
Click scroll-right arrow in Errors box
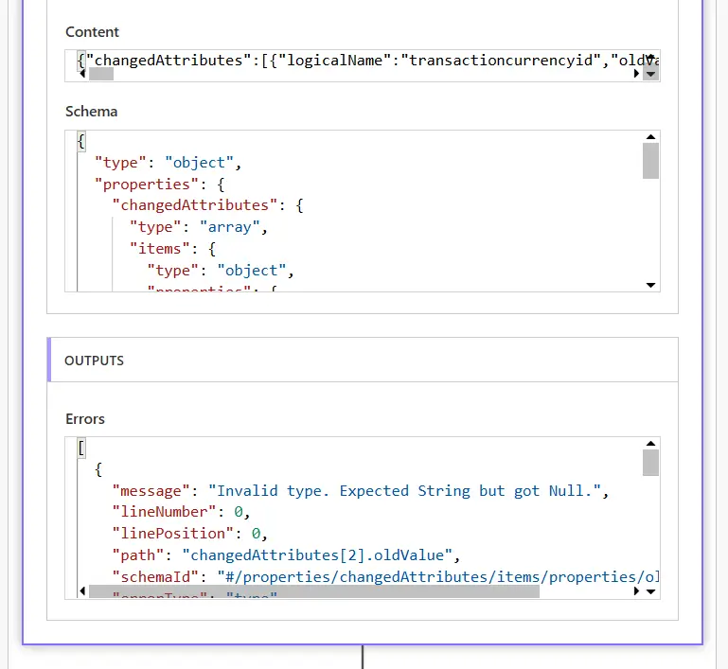636,591
